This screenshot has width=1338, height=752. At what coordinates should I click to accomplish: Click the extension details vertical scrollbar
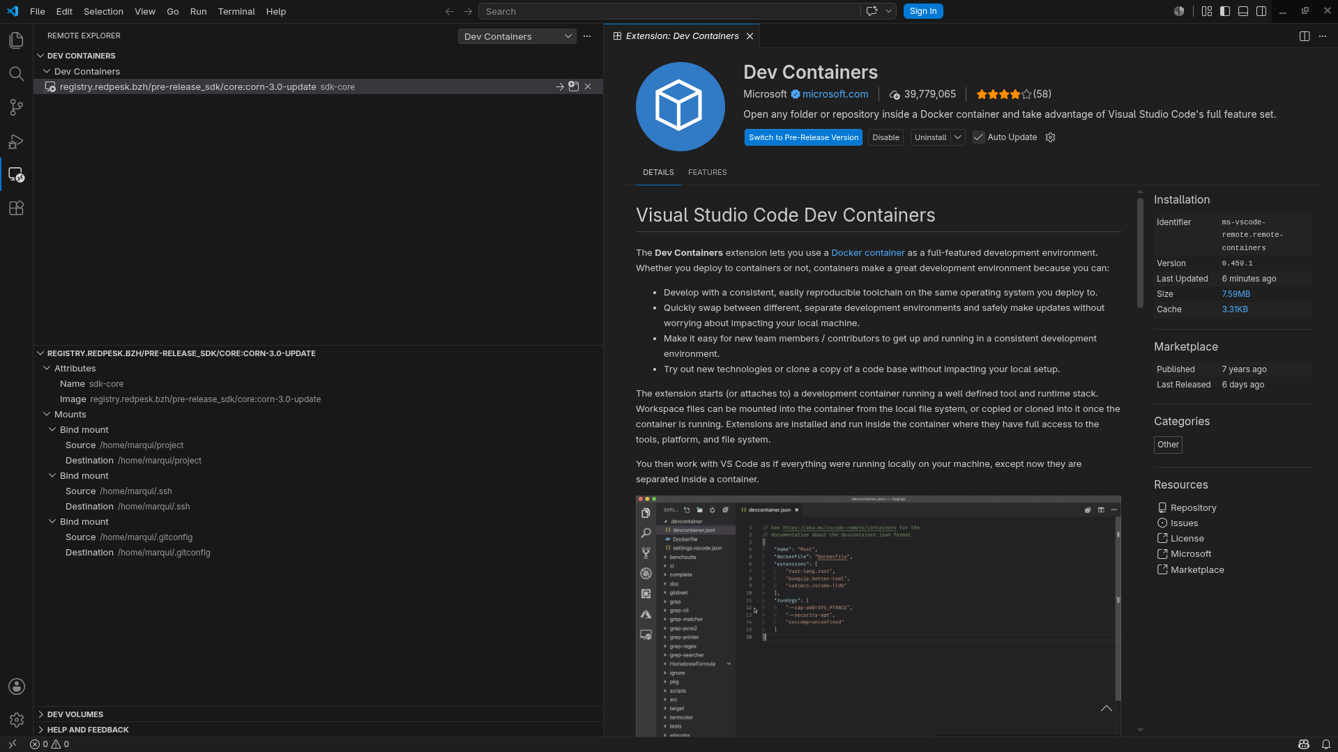(1140, 253)
